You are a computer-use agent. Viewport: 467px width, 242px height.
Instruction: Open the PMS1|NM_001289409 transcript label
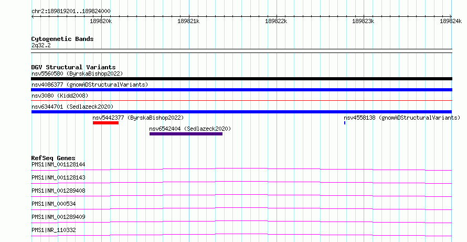point(58,217)
